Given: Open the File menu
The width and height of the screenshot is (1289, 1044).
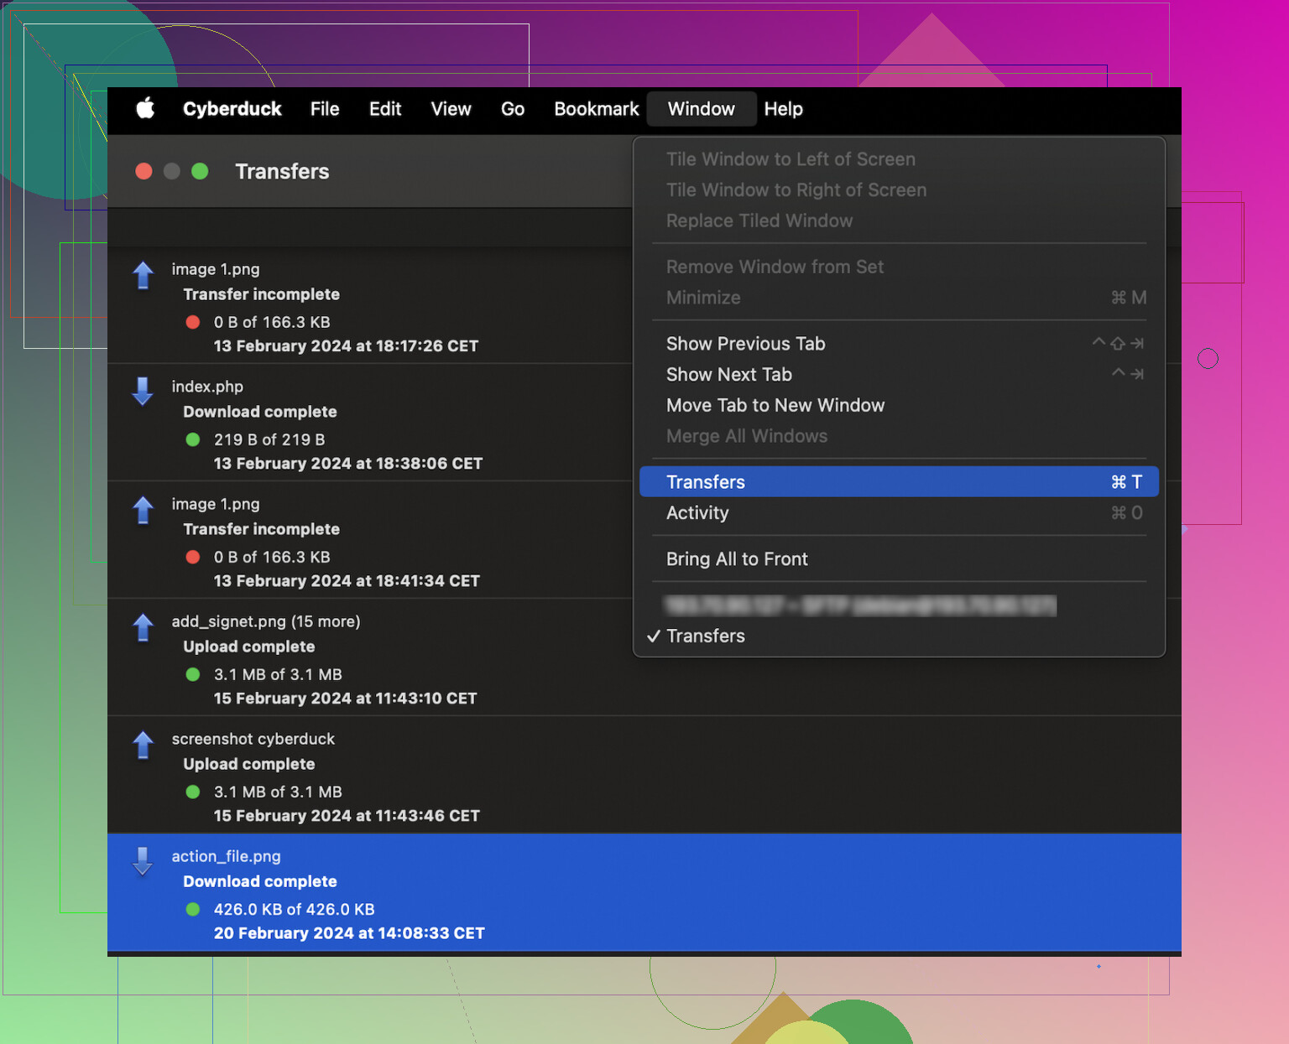Looking at the screenshot, I should point(325,109).
